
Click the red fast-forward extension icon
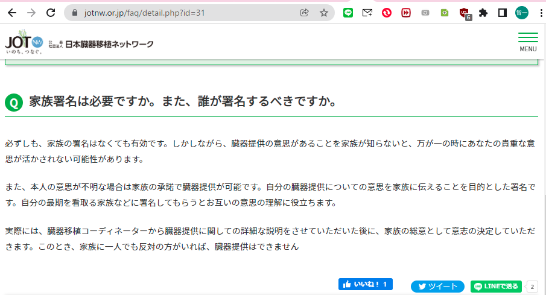pos(406,13)
